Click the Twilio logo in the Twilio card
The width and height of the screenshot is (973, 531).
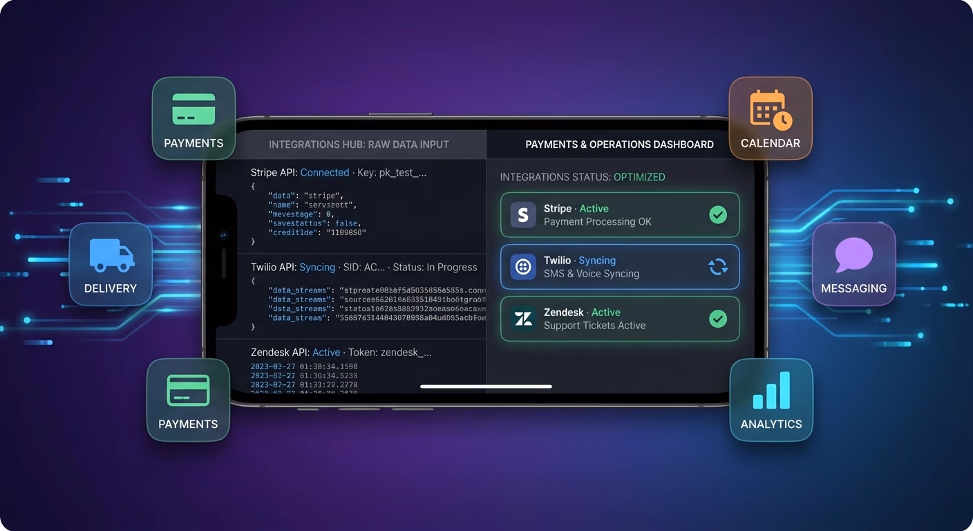pyautogui.click(x=523, y=267)
